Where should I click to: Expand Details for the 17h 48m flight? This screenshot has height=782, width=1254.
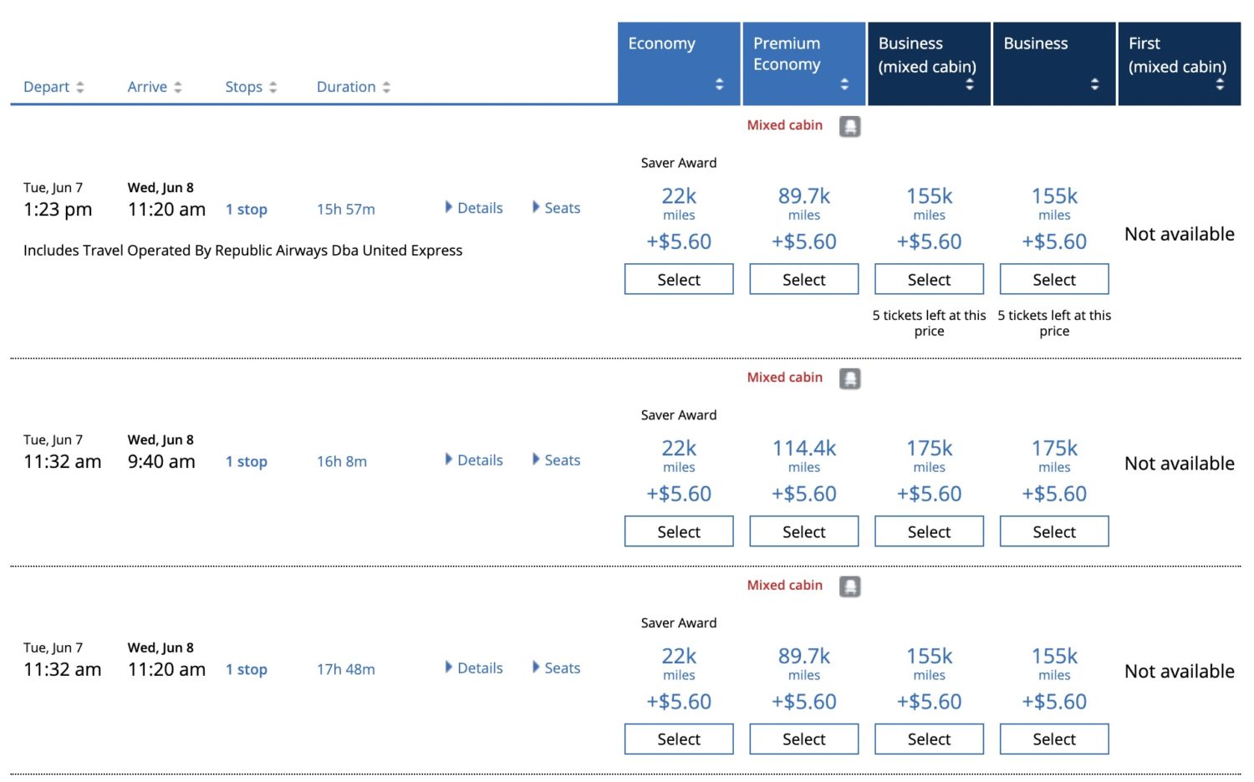pos(474,668)
